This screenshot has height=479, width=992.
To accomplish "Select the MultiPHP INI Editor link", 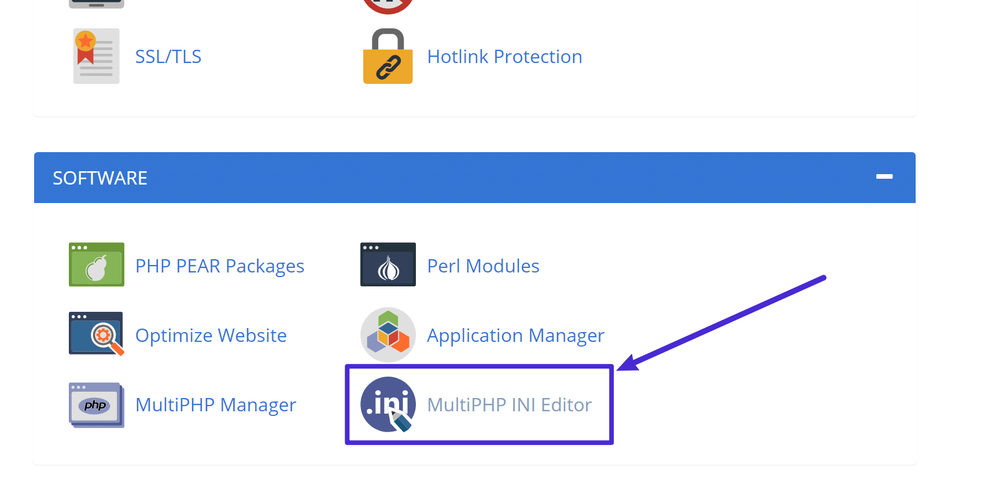I will click(509, 405).
